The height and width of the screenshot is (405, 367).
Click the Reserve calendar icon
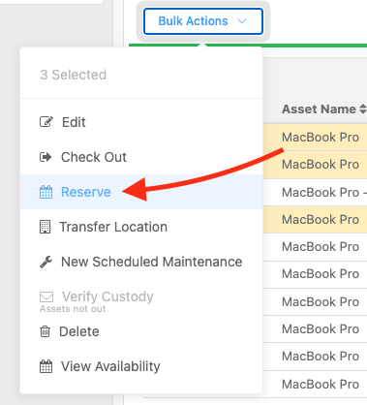(46, 192)
